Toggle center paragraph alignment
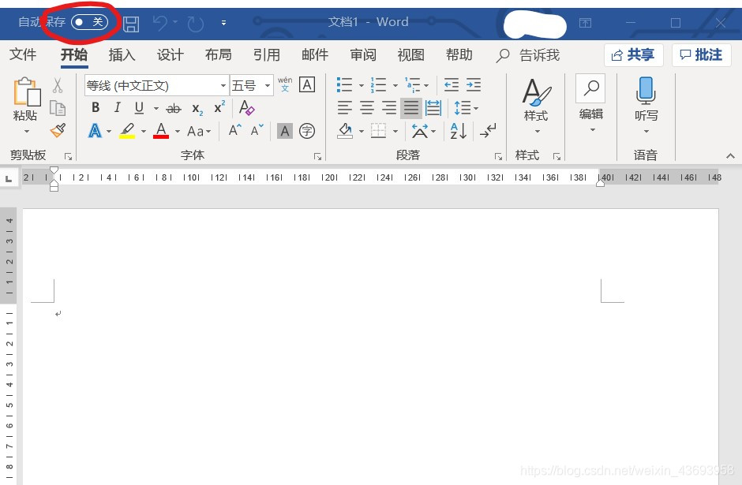Screen dimensions: 742x485 pos(366,108)
